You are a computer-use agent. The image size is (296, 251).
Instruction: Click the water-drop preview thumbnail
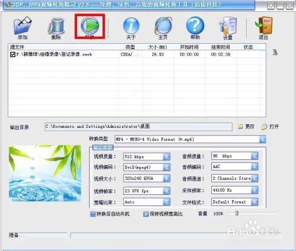[45, 173]
